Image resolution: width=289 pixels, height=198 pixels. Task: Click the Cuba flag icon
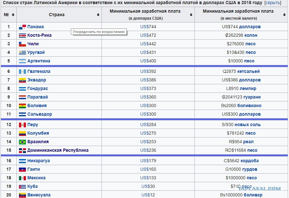(x=22, y=187)
